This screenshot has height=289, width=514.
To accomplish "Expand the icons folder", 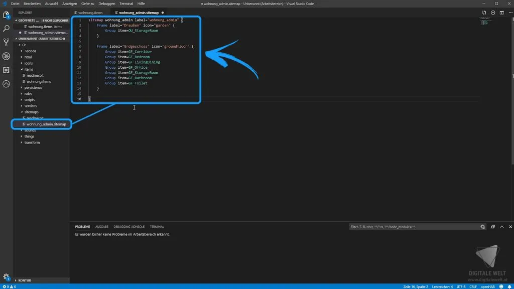I will (29, 63).
